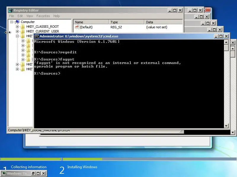The height and width of the screenshot is (177, 237).
Task: Expand the HKEY_CURRENT_USER key
Action: coord(17,31)
